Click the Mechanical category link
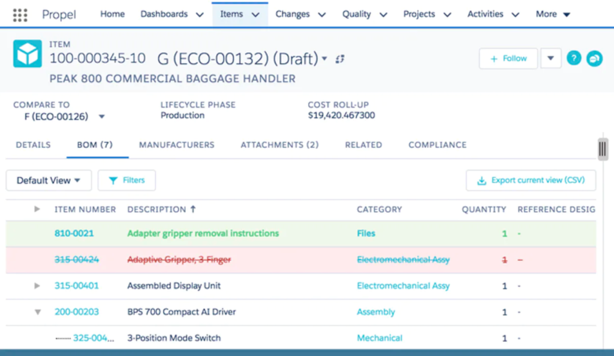 pyautogui.click(x=379, y=338)
